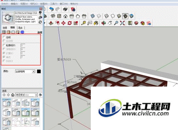Switch to the X-ray face style icon
Viewport: 178px width, 130px height.
coord(93,16)
